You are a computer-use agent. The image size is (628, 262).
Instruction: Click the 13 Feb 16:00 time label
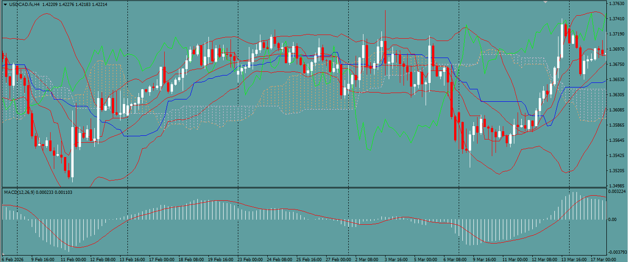[133, 259]
